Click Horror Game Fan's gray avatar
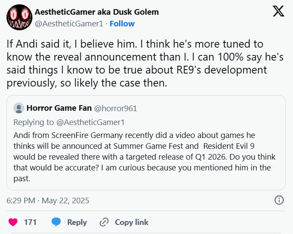293x234 pixels. coord(19,108)
